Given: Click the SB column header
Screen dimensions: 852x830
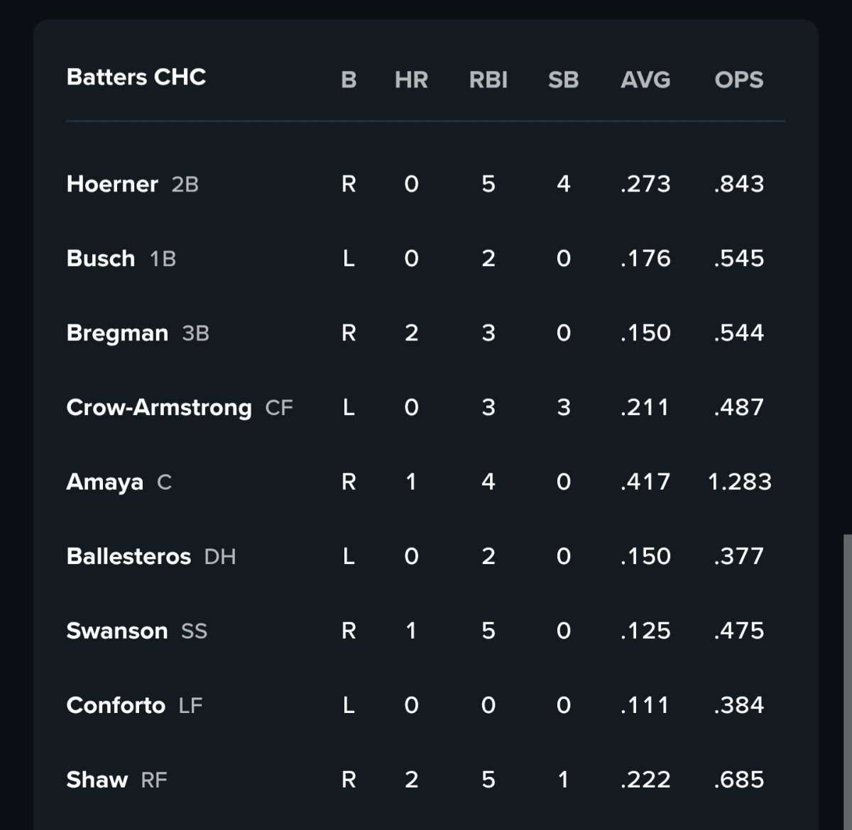Looking at the screenshot, I should (x=563, y=79).
